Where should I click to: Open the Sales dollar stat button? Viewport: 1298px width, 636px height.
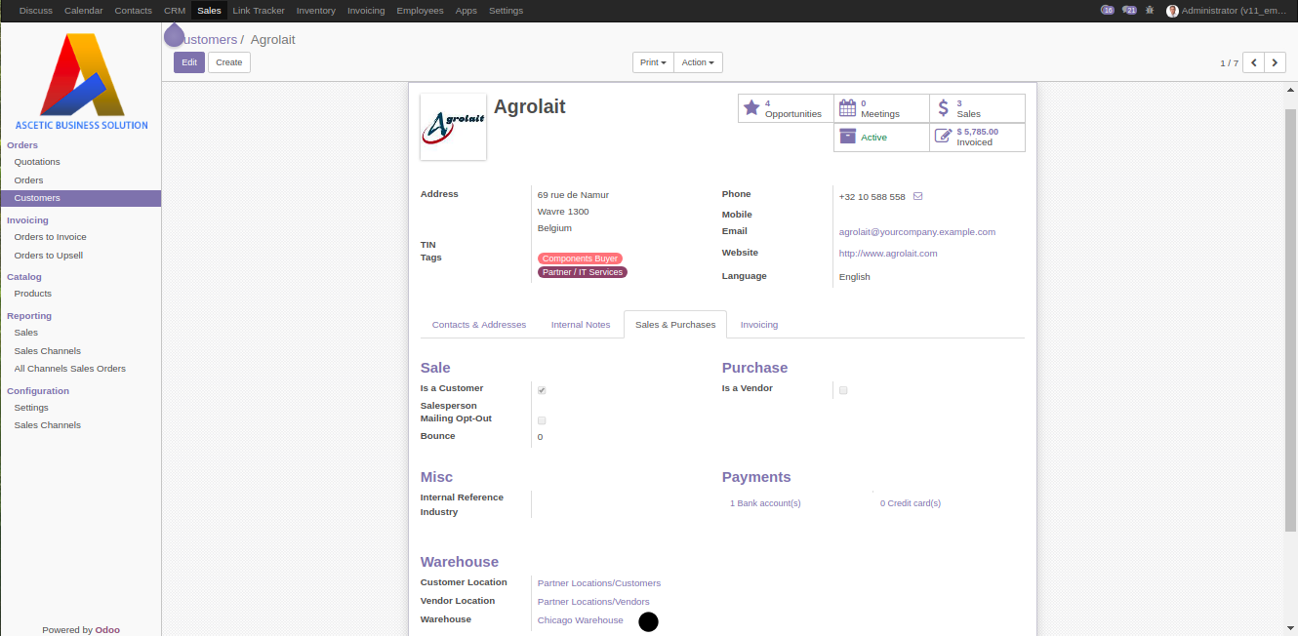[977, 108]
